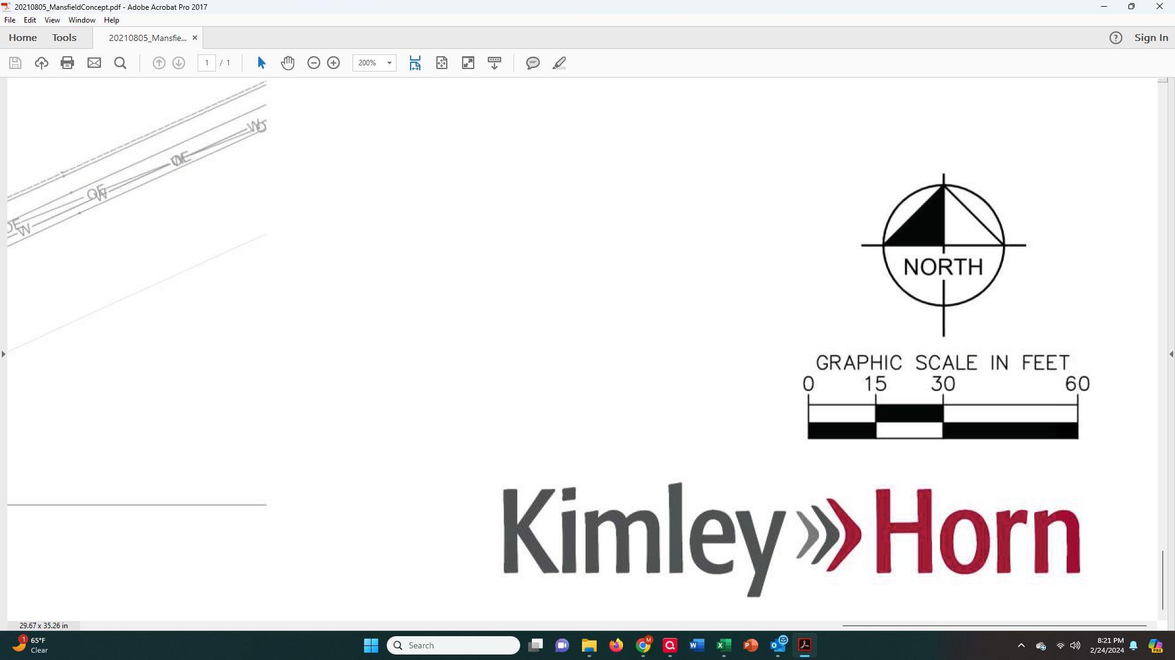Click the Print file icon
This screenshot has width=1175, height=660.
coord(67,63)
